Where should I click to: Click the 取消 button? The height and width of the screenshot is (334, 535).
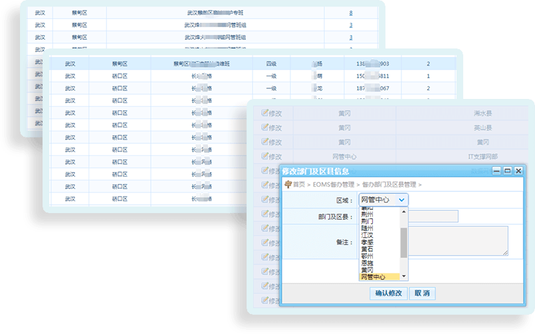[x=422, y=293]
